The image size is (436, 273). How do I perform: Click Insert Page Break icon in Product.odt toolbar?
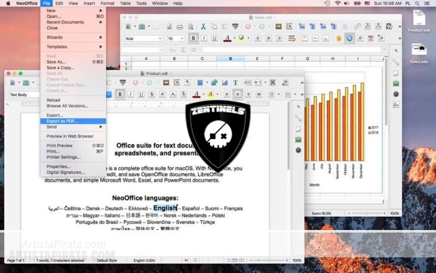click(248, 83)
